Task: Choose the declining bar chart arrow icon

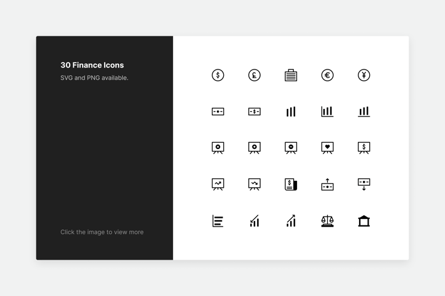Action: pos(254,221)
